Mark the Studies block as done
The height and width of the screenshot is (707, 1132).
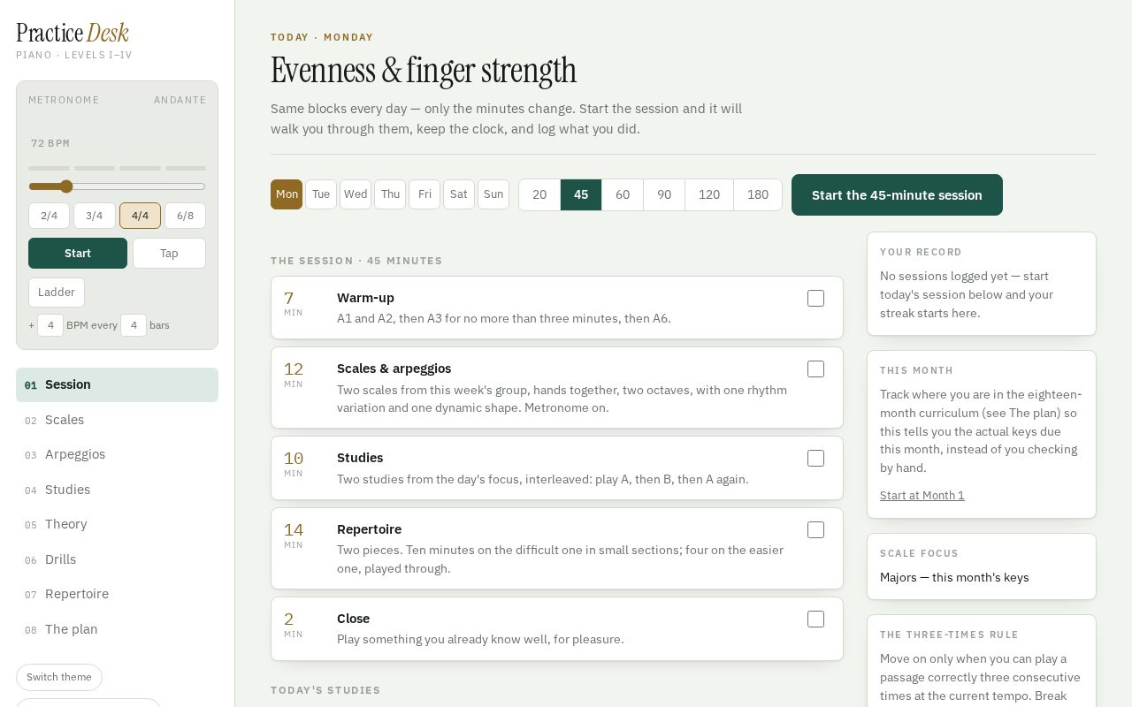tap(815, 459)
